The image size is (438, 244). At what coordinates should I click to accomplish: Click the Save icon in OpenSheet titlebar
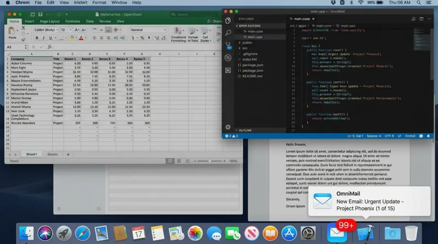[x=40, y=14]
